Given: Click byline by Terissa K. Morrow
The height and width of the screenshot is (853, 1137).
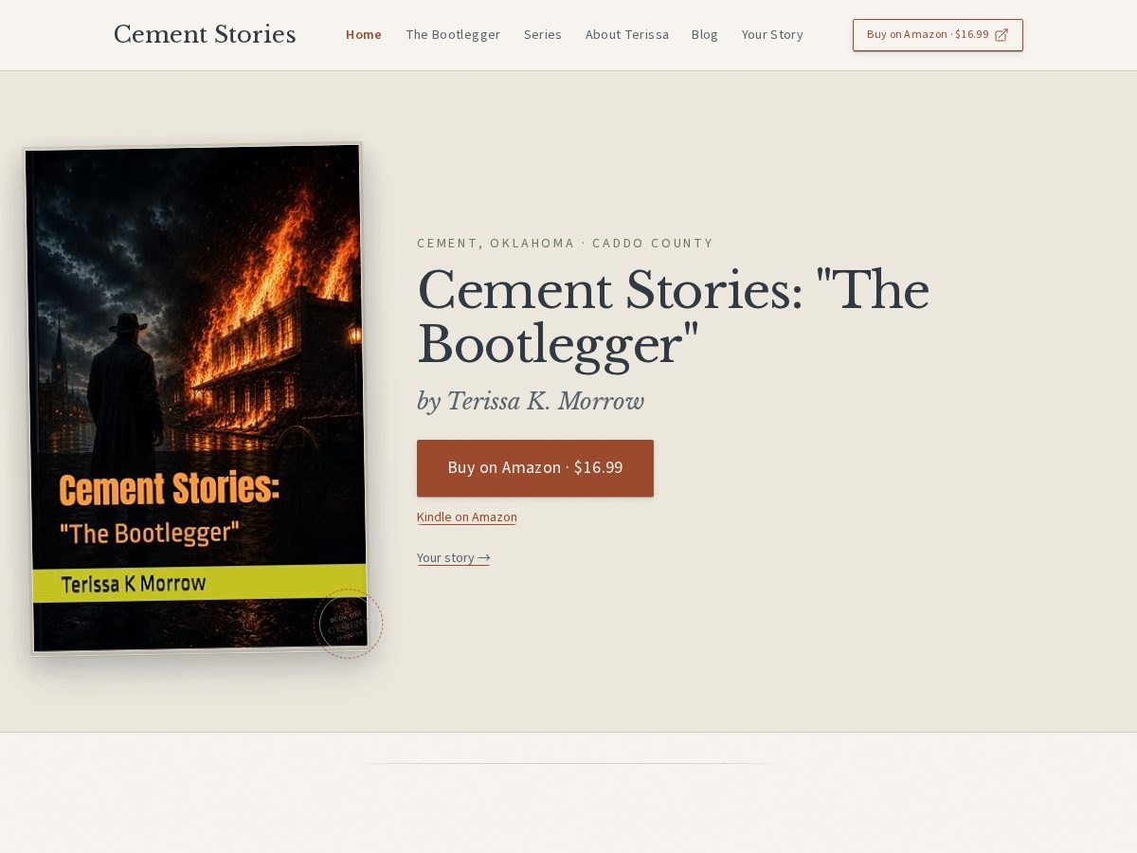Looking at the screenshot, I should (531, 401).
